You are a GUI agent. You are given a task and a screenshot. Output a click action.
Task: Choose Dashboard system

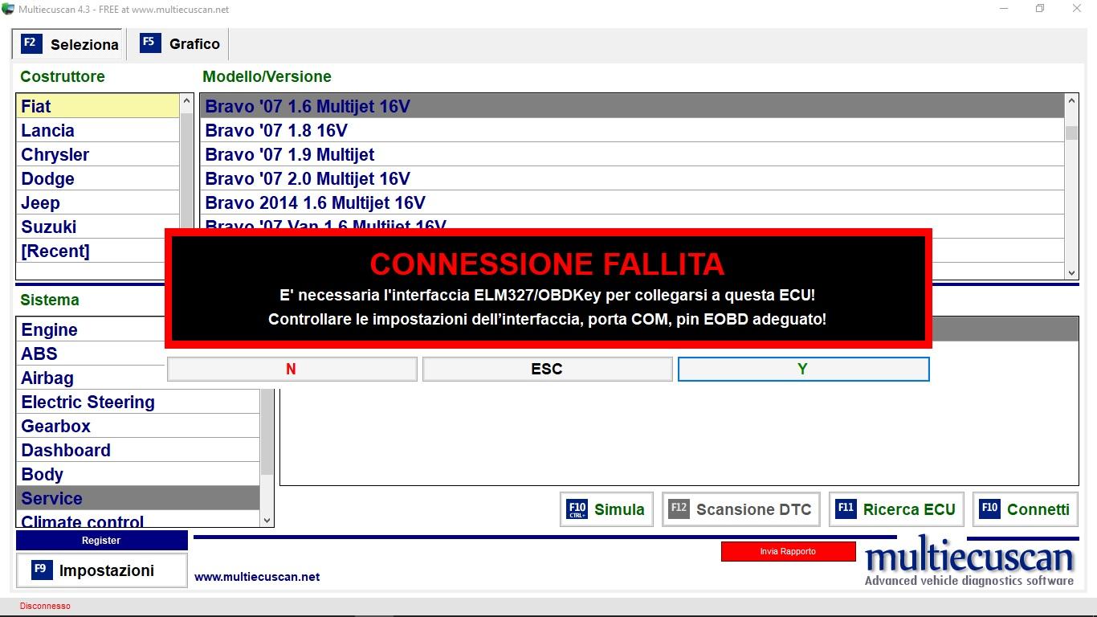(x=138, y=450)
